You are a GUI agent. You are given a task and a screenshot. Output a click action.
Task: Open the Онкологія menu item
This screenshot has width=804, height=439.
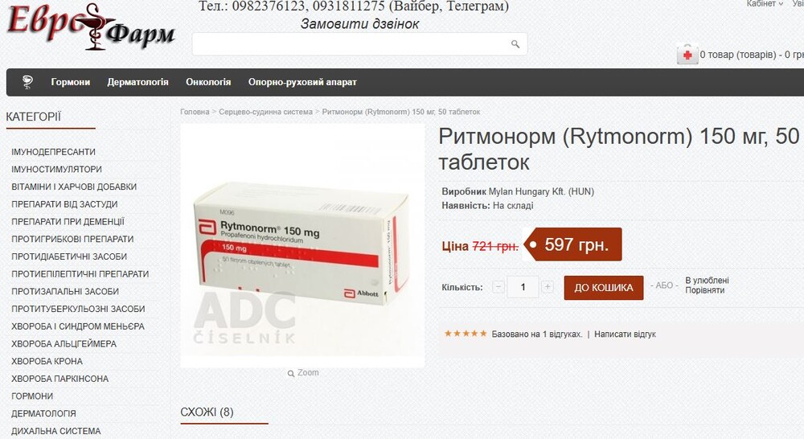pos(208,82)
